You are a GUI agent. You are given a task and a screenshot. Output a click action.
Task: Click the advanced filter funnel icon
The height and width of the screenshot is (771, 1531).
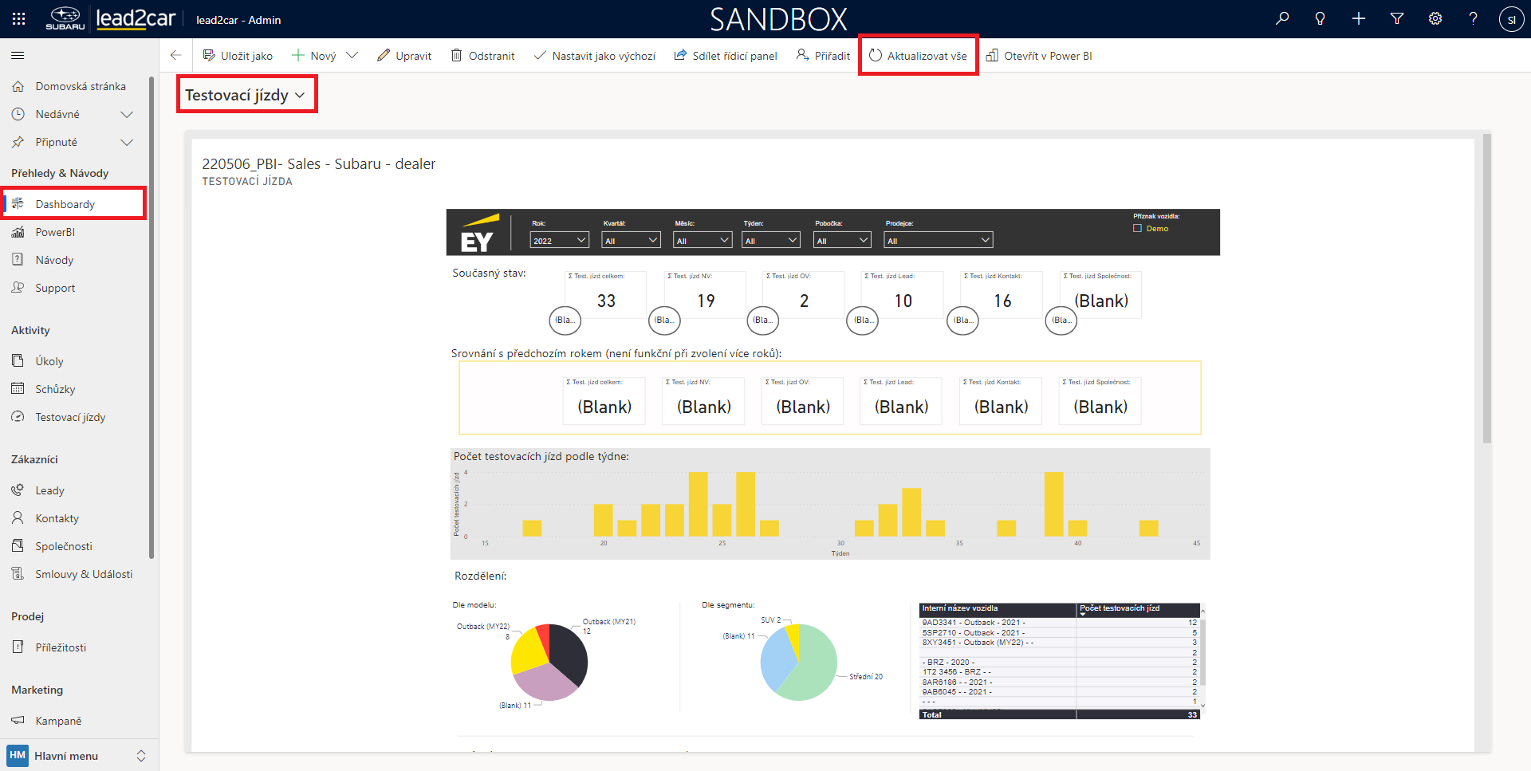(1397, 18)
